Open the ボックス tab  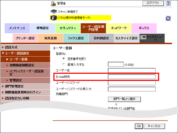point(144,28)
